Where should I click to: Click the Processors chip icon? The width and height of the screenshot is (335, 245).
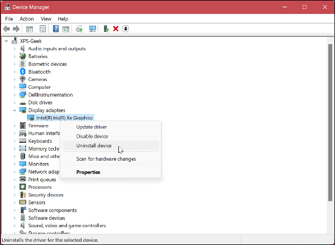click(22, 187)
